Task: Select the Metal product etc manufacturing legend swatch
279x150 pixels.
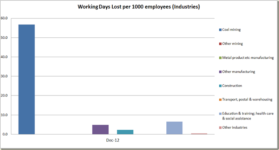Action: click(220, 58)
